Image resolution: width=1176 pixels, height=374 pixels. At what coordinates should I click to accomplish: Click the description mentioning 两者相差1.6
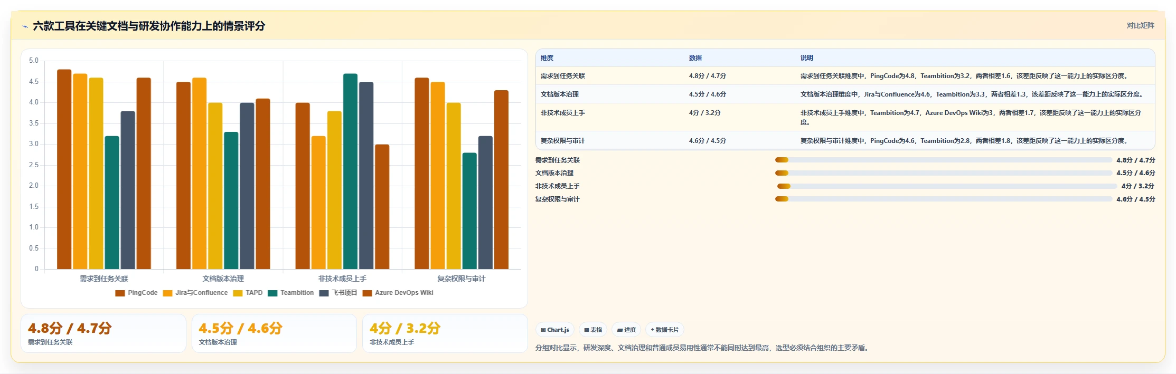965,76
